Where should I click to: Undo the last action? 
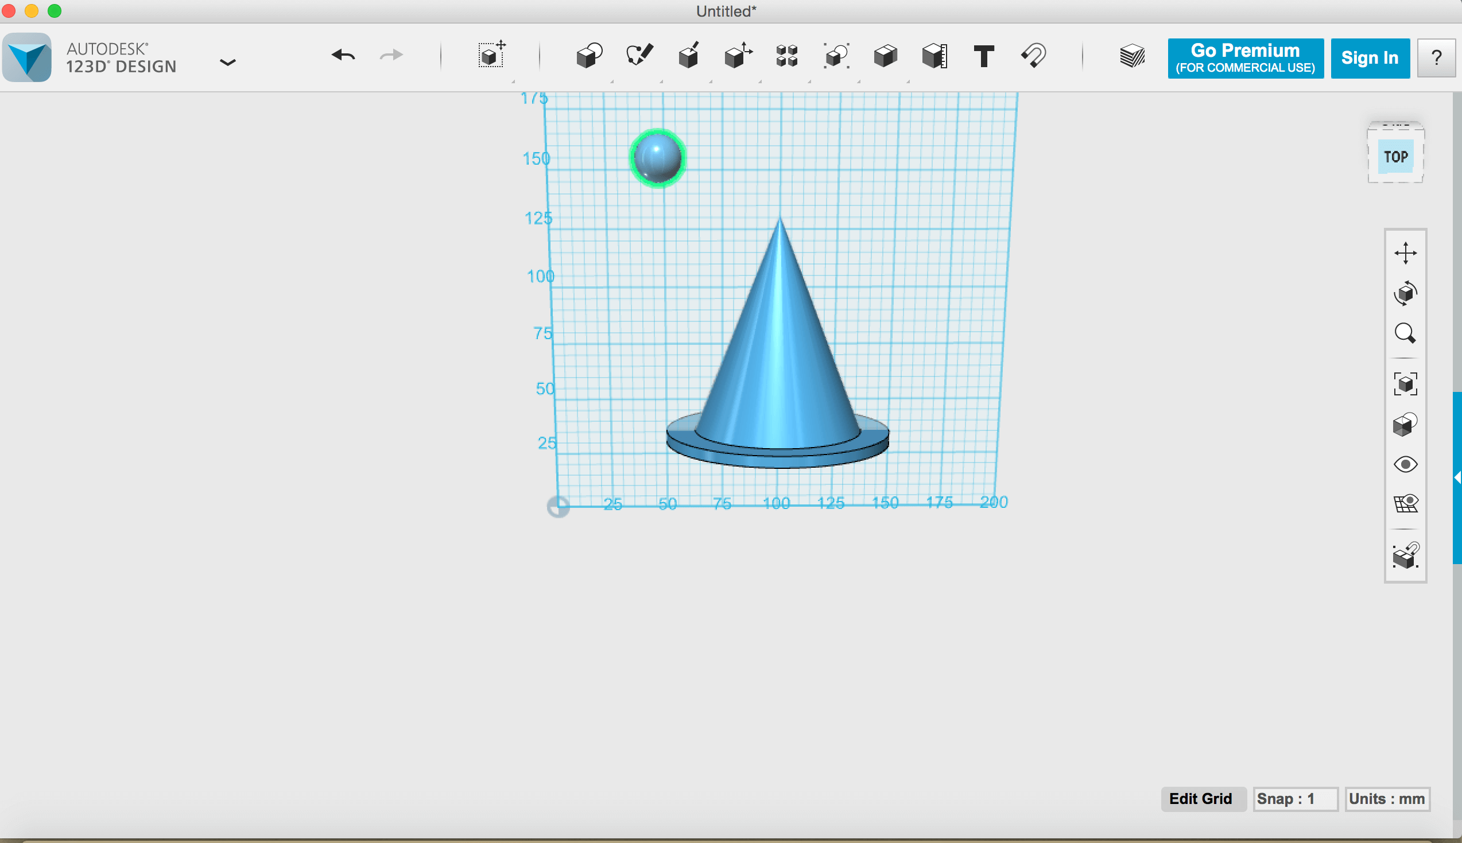pos(343,55)
